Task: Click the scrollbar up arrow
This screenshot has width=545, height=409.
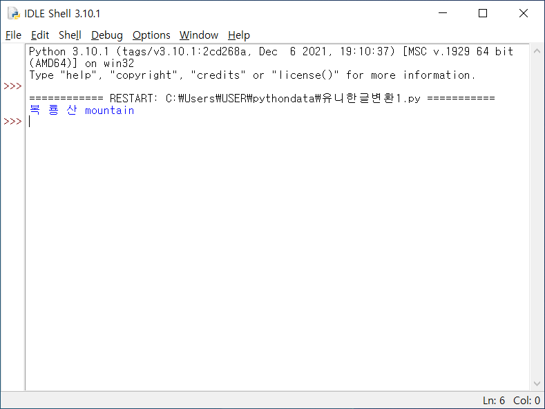Action: click(x=537, y=51)
